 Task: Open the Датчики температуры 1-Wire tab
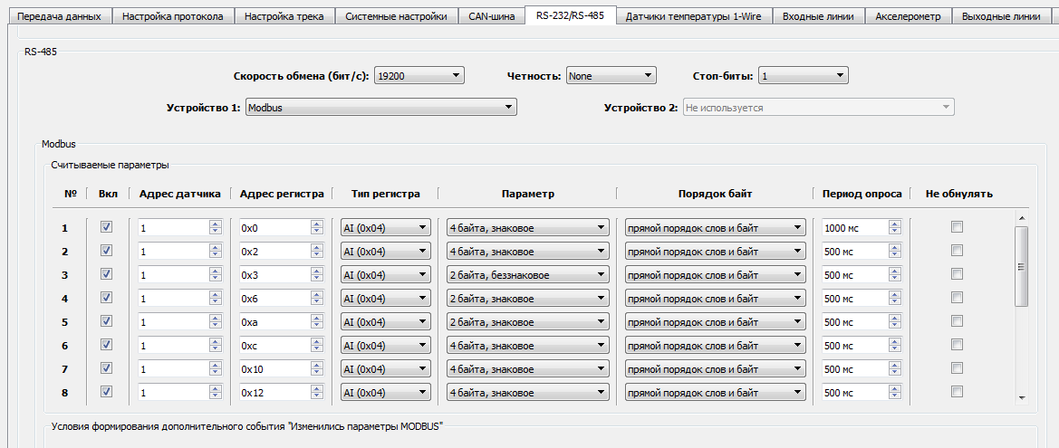[693, 16]
